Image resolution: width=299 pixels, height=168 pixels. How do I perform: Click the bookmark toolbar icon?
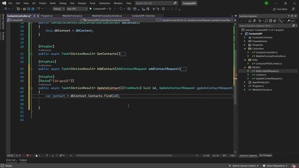click(163, 9)
